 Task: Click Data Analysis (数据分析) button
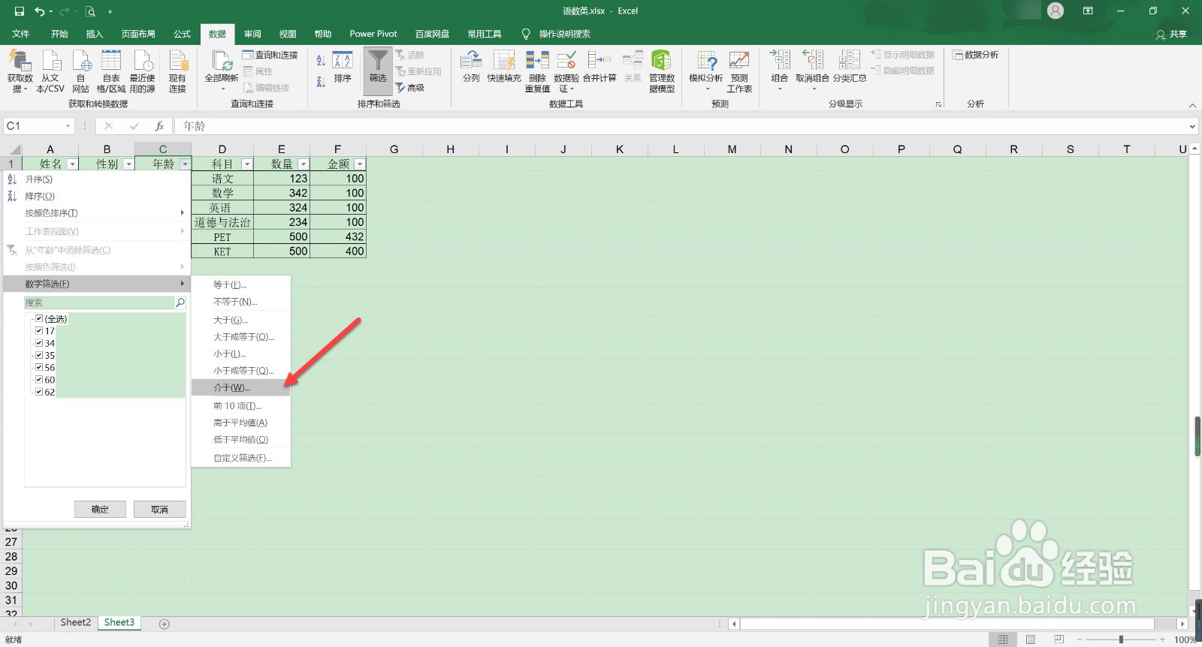point(975,55)
